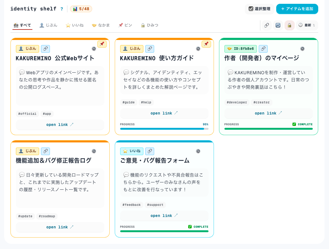Click link icon on 使い方ガイド card
The image size is (329, 249).
coord(150,49)
